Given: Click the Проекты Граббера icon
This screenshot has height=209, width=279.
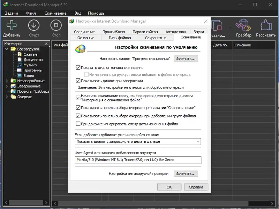Looking at the screenshot, I should [x=13, y=91].
